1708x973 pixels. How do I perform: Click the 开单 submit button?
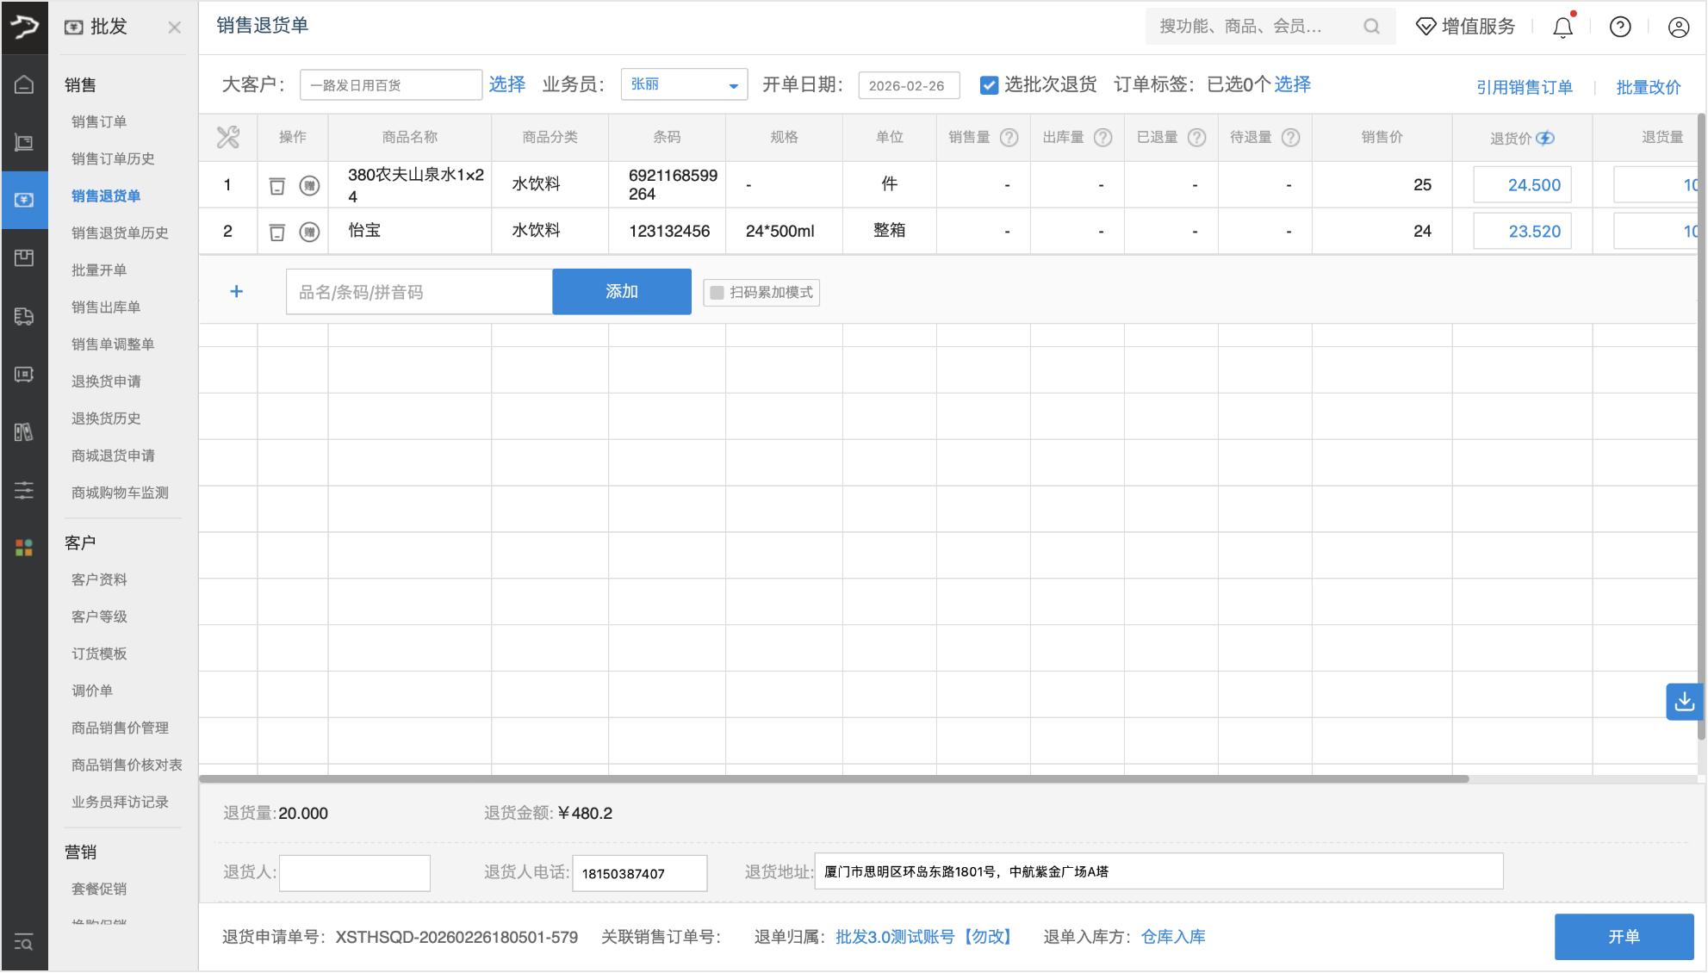click(1623, 937)
